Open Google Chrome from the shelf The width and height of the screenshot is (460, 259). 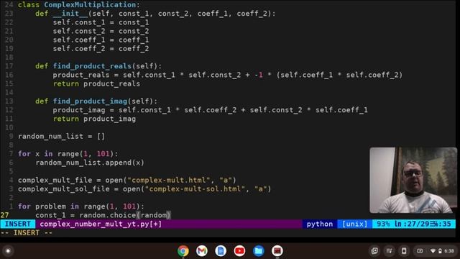point(183,251)
